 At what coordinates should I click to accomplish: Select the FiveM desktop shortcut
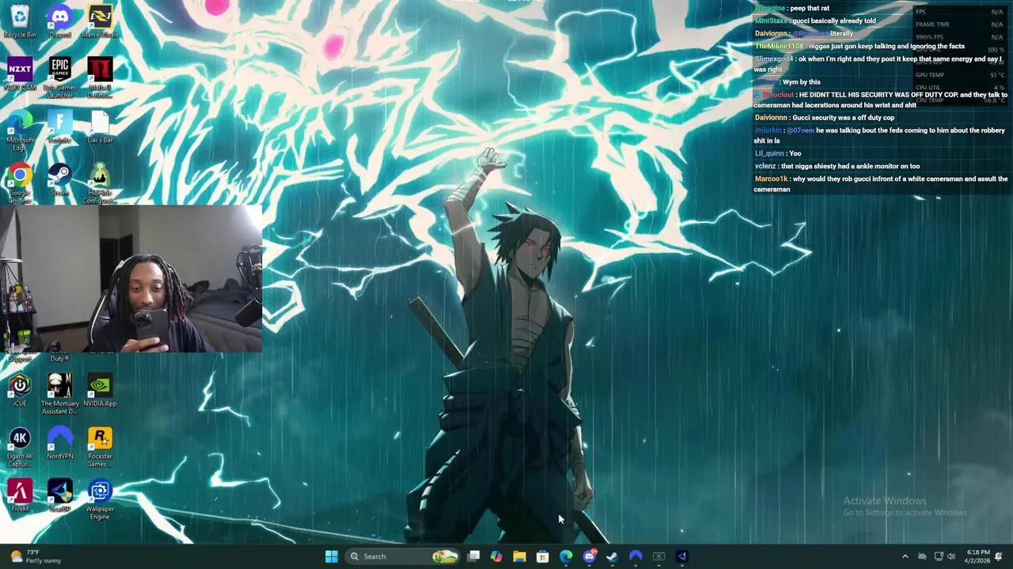point(20,496)
